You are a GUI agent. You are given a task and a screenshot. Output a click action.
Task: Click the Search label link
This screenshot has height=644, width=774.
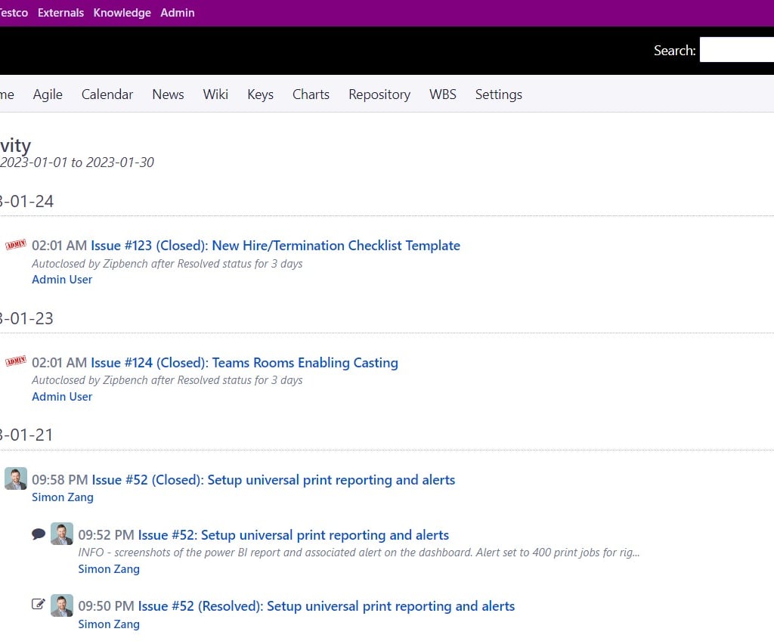click(674, 51)
